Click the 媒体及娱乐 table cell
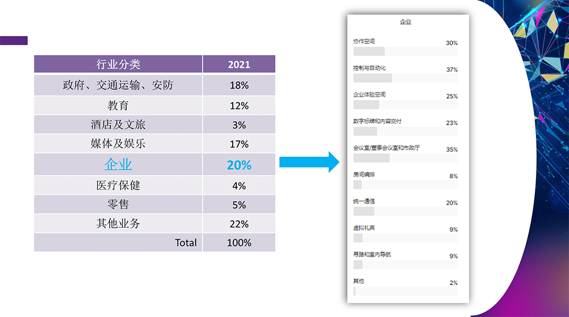 [118, 144]
